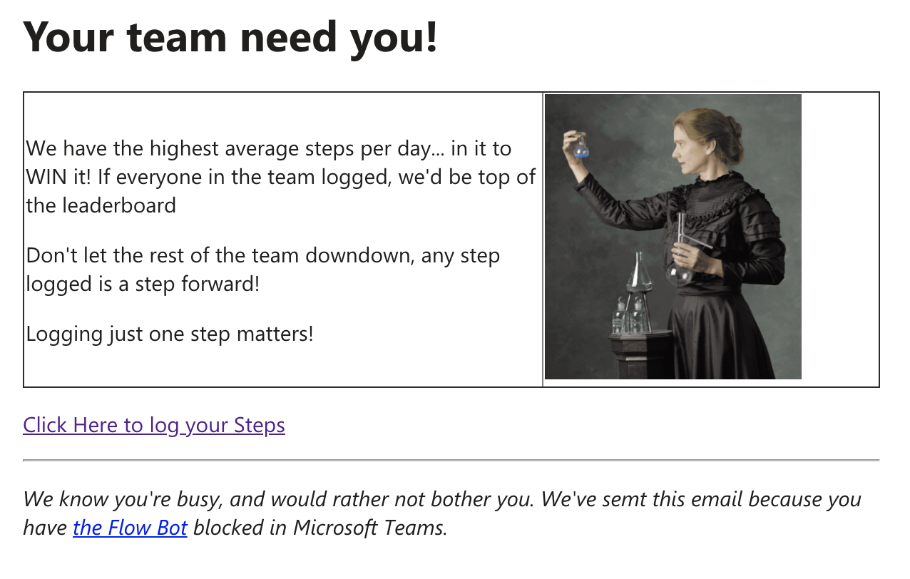The height and width of the screenshot is (579, 910).
Task: Click the round flask held up in photo
Action: (x=581, y=148)
